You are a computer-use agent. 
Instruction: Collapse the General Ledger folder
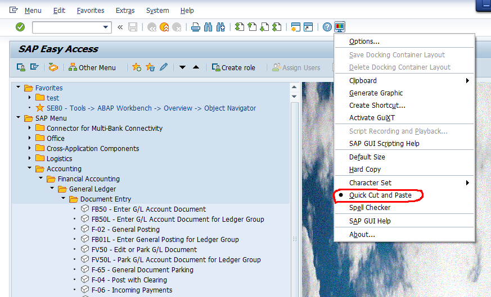tap(52, 188)
